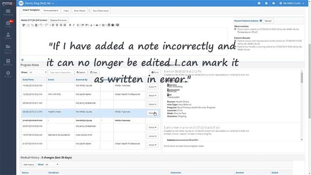
Task: Switch to the Replace Shortcuts tab
Action: click(58, 20)
